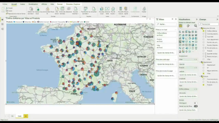The height and width of the screenshot is (123, 219).
Task: Toggle the Filtres pane eye icon
Action: pos(172,19)
